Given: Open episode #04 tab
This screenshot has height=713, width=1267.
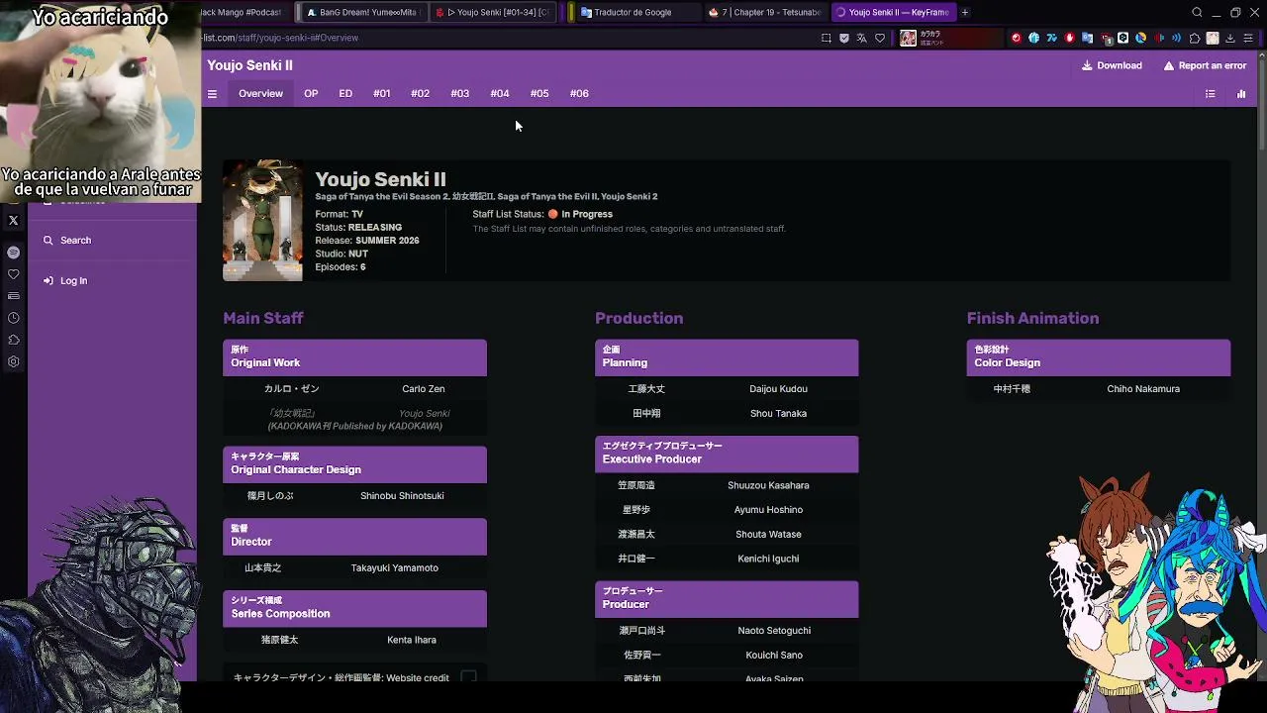Looking at the screenshot, I should click(499, 94).
